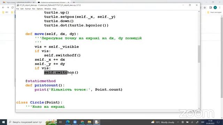Image resolution: width=223 pixels, height=125 pixels.
Task: Click the 'turtle.down()' line
Action: point(59,21)
